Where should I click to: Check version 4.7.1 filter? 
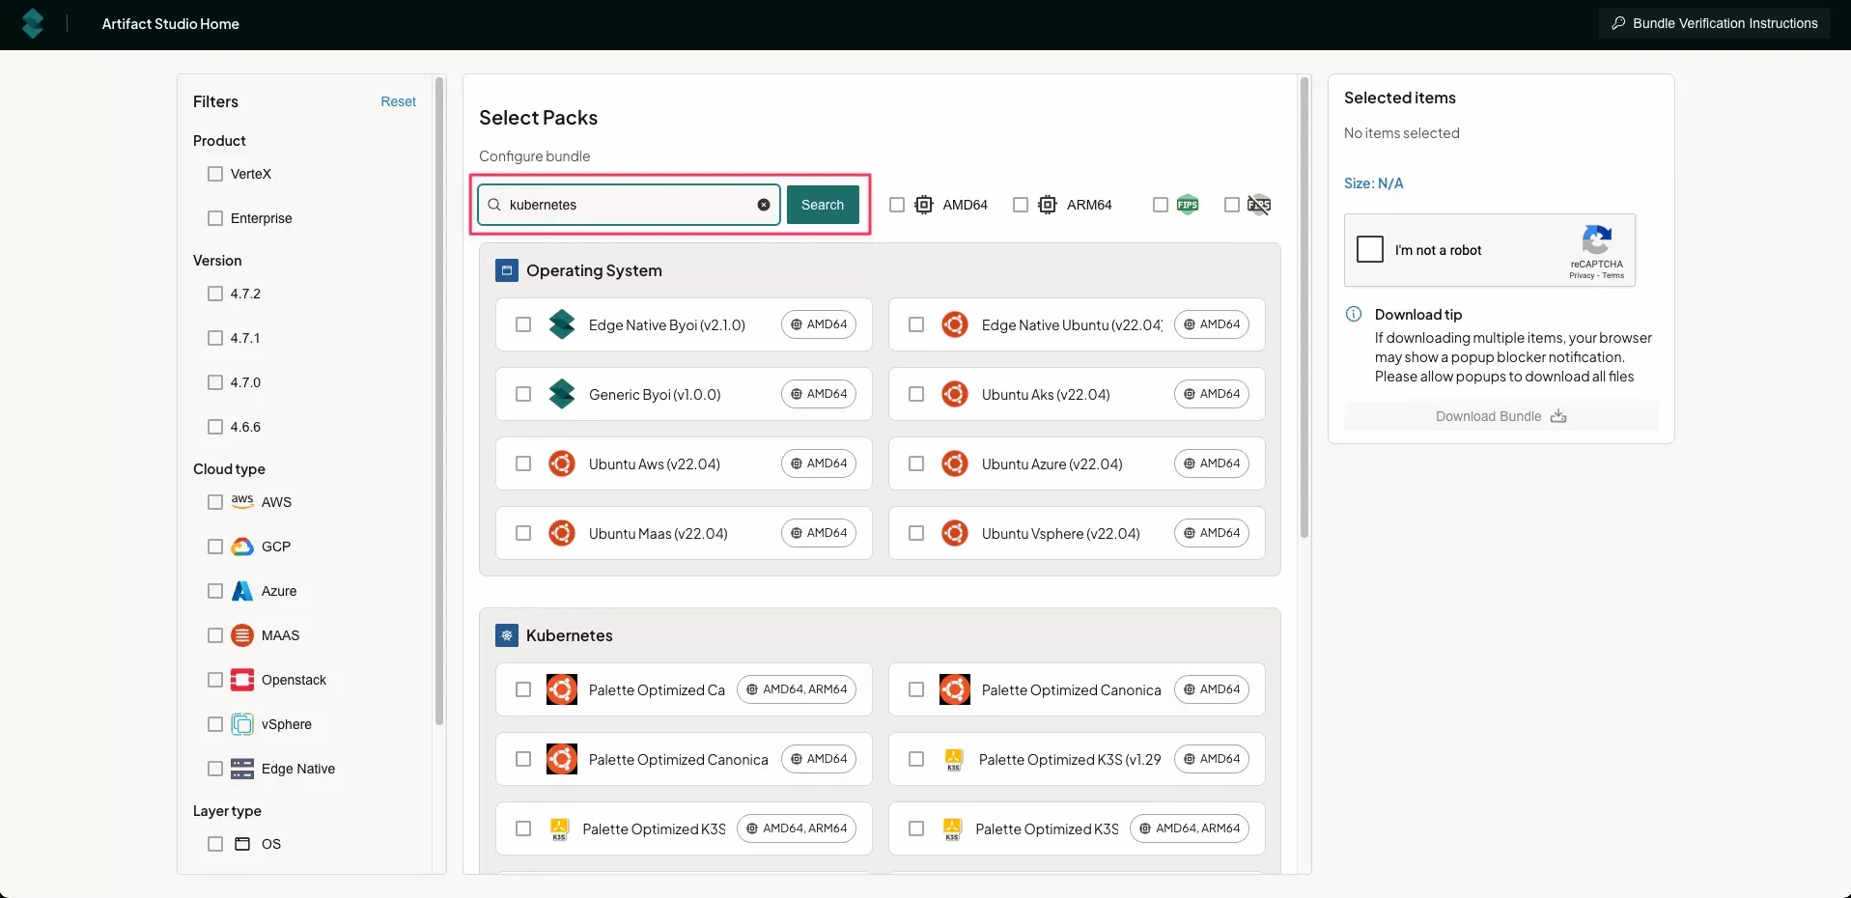pos(215,338)
